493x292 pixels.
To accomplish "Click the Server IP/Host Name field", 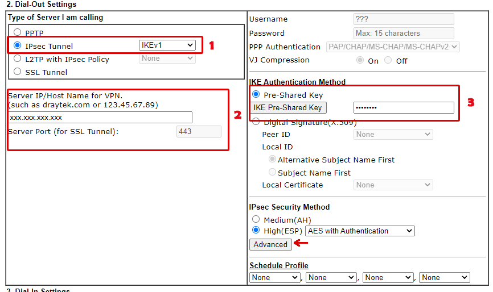I will coord(100,118).
